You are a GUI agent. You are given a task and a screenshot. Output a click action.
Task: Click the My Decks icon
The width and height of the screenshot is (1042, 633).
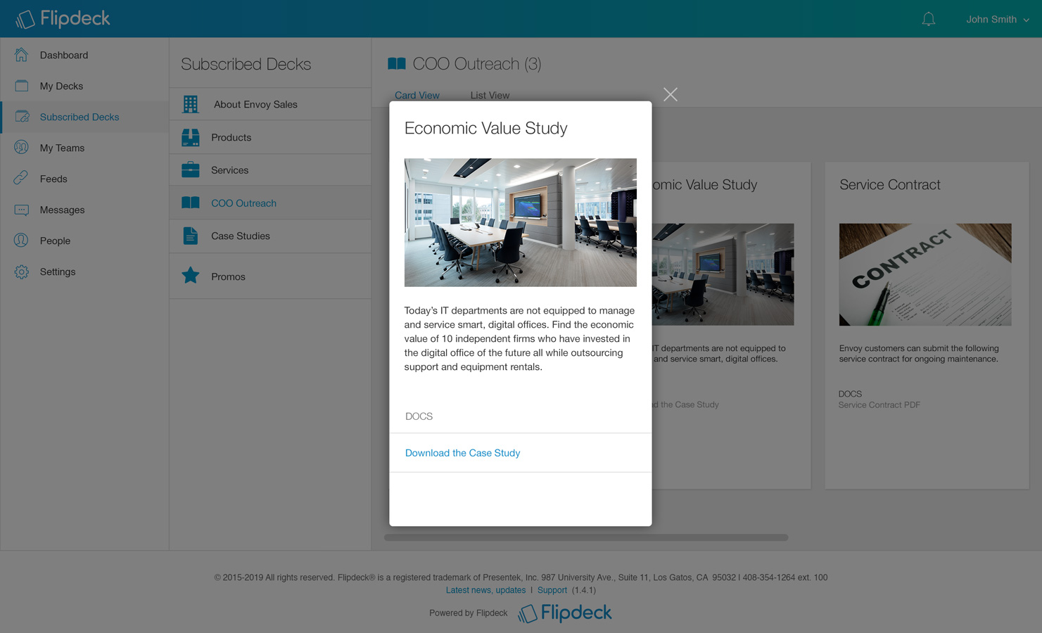point(22,86)
